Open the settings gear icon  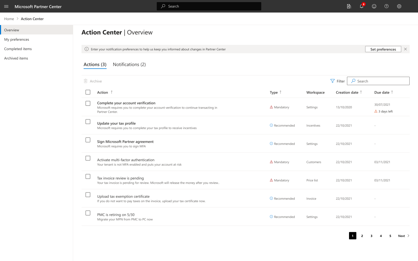pos(399,6)
